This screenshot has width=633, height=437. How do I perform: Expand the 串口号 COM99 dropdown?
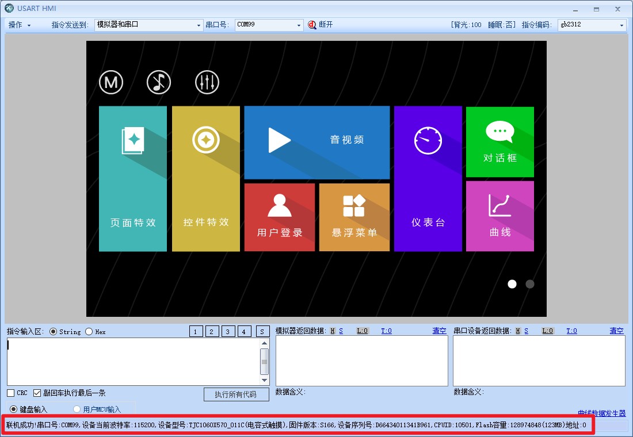pos(299,25)
